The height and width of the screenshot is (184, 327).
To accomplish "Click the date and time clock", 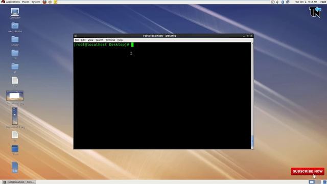I will pyautogui.click(x=306, y=2).
